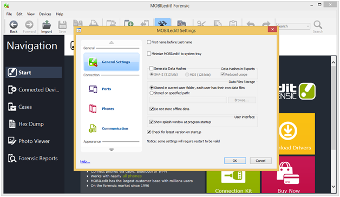Click the Paste clipboard toolbar icon
Screen dimensions: 340x197
pos(233,23)
